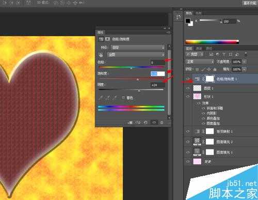Screen dimensions: 258x200
Task: Open the 正常 blend mode dropdown
Action: tap(200, 61)
